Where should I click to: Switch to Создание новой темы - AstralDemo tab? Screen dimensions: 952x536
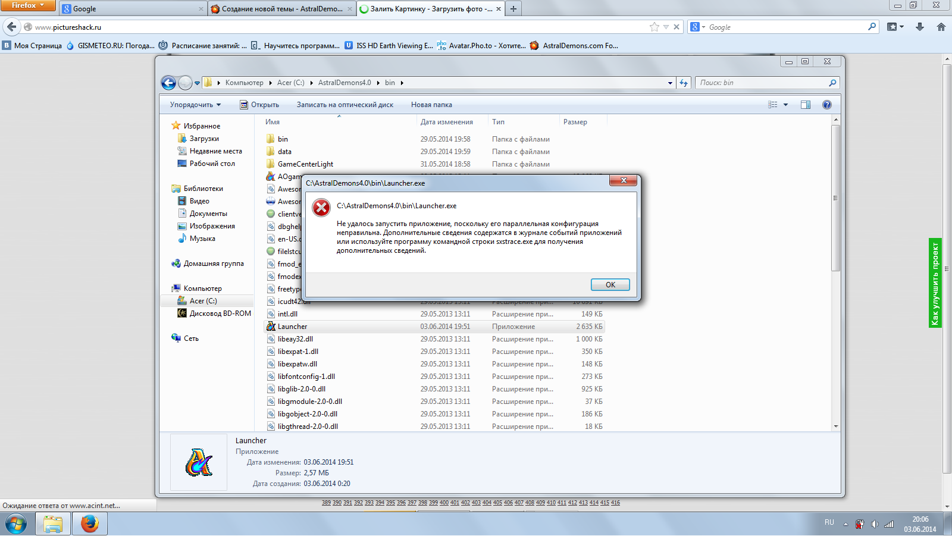coord(282,9)
